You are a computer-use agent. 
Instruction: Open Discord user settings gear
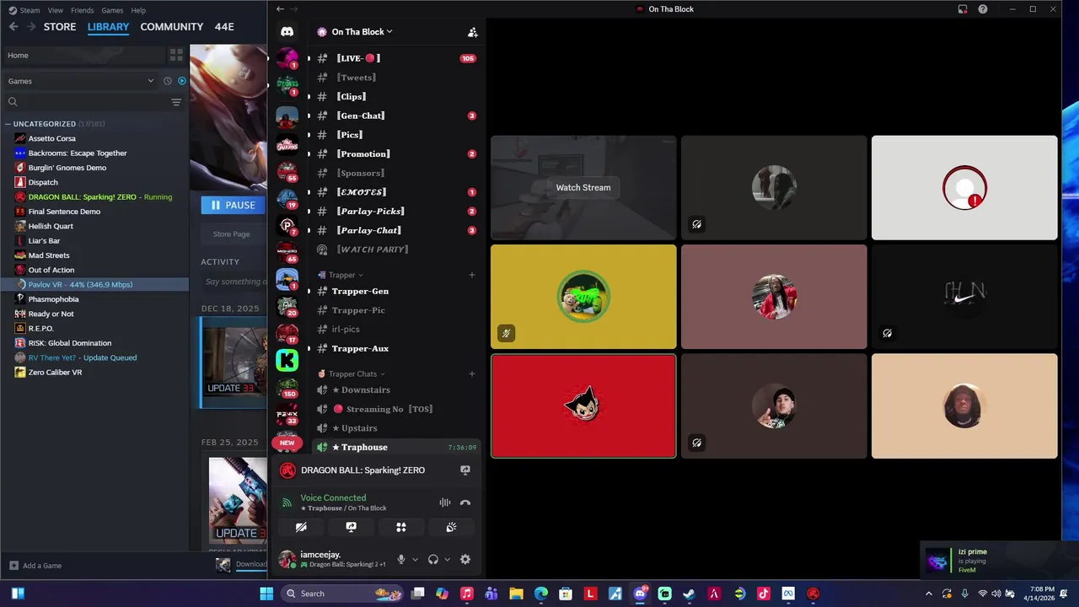coord(465,559)
